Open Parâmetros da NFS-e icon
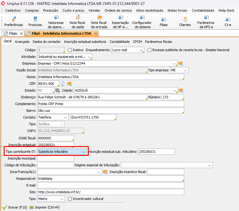Screen dimensions: 239x211 point(206,17)
